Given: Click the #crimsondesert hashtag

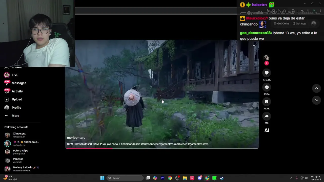Looking at the screenshot, I should click(130, 144).
